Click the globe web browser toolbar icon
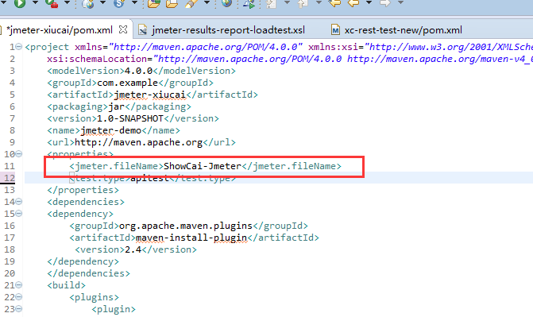Viewport: 533px width, 317px height. (x=226, y=3)
